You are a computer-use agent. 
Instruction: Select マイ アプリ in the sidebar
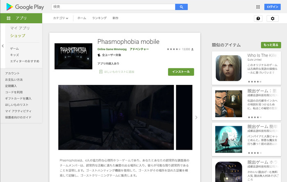(20, 28)
